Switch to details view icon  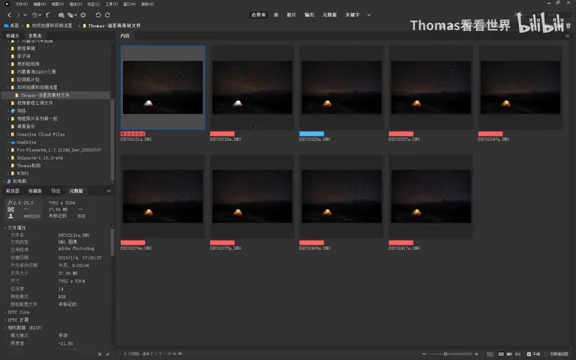point(509,354)
